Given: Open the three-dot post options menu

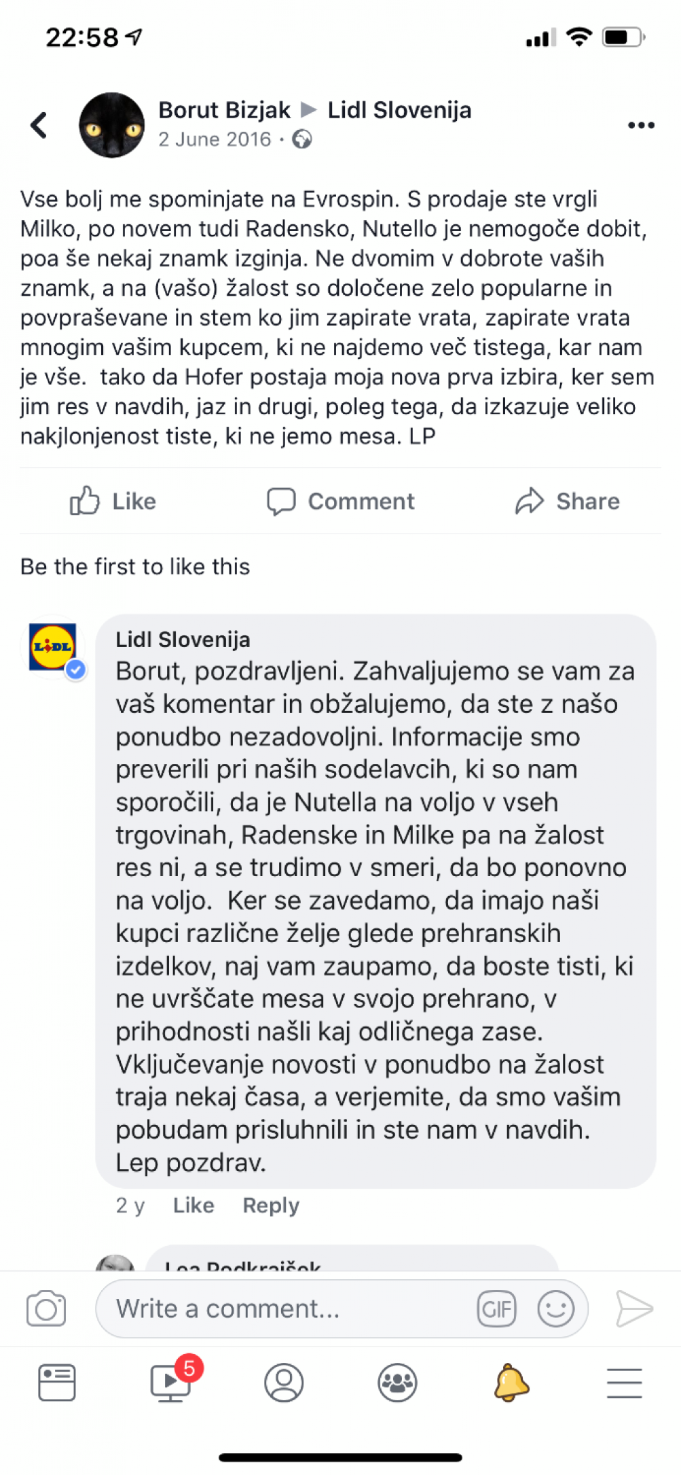Looking at the screenshot, I should pyautogui.click(x=641, y=125).
